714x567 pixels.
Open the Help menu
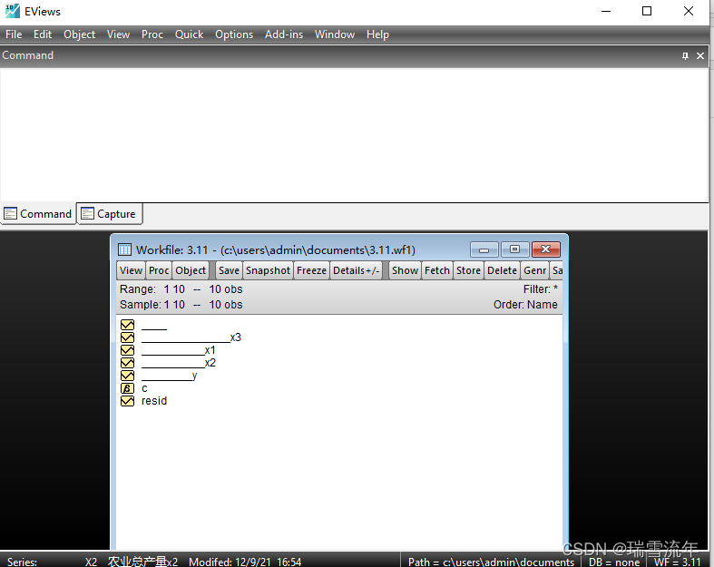pyautogui.click(x=377, y=34)
